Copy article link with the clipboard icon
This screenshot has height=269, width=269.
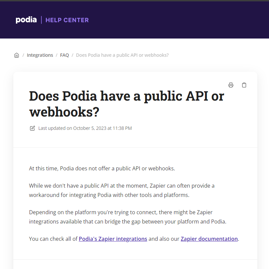(x=244, y=85)
